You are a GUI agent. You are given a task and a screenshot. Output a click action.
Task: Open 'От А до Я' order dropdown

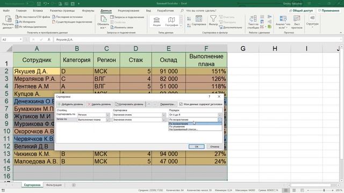point(220,115)
